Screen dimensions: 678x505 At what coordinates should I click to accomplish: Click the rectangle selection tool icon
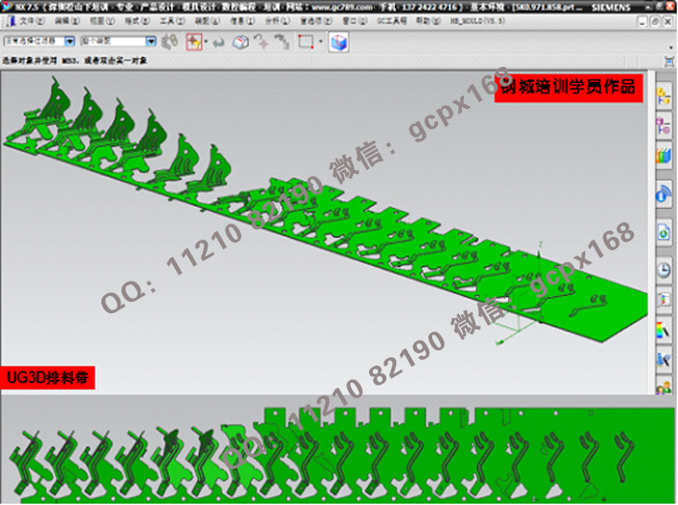pyautogui.click(x=305, y=42)
